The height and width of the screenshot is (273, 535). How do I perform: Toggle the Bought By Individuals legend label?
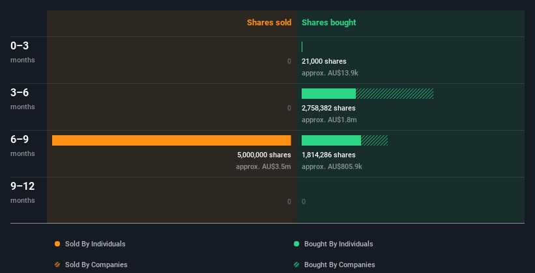pyautogui.click(x=338, y=244)
